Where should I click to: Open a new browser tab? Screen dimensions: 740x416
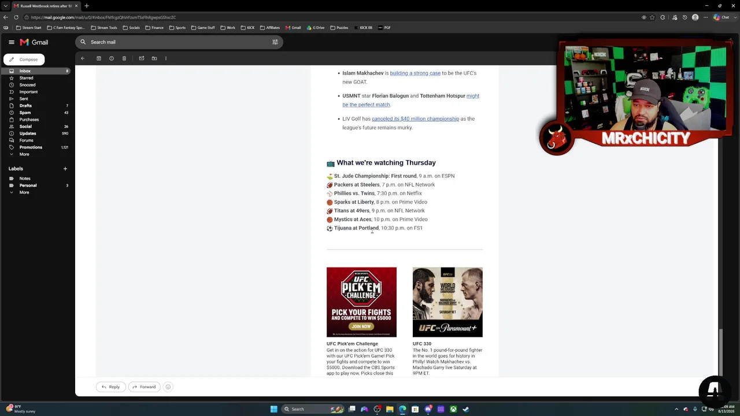[87, 6]
